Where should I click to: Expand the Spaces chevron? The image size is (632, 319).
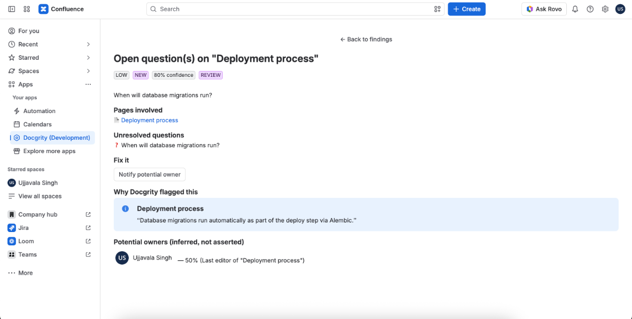tap(88, 71)
